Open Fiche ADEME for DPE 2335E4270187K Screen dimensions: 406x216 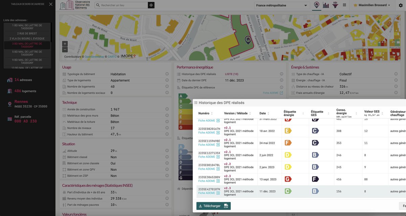point(209,193)
